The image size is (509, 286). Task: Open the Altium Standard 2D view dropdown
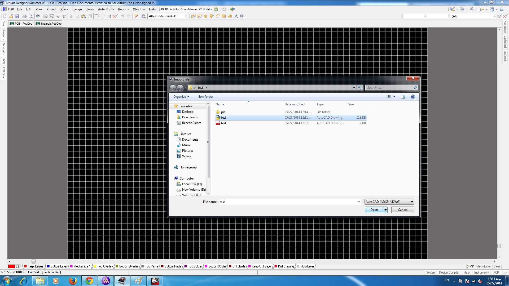pos(186,16)
